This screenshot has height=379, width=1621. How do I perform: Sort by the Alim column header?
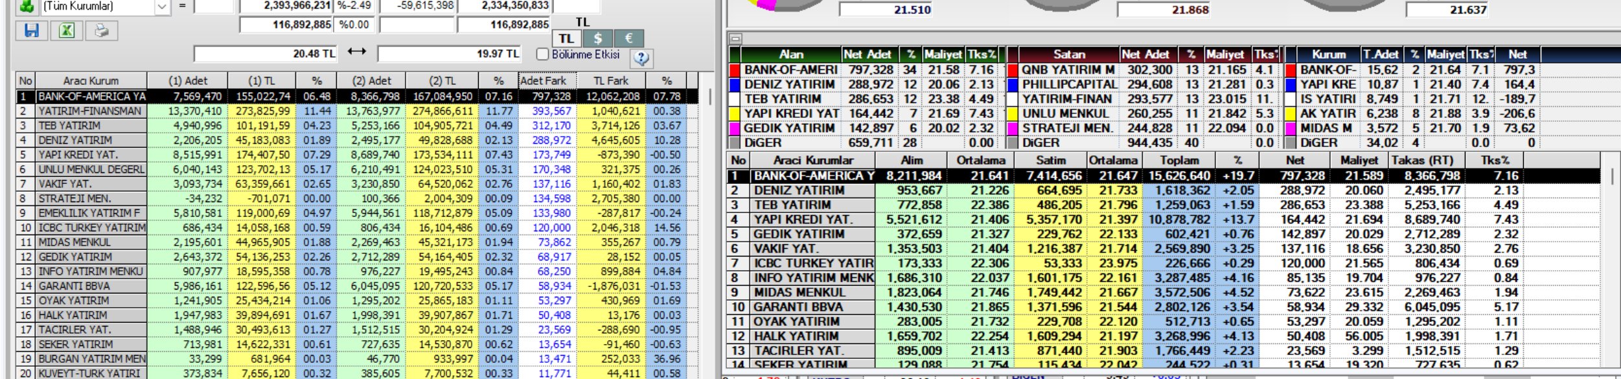click(x=912, y=161)
